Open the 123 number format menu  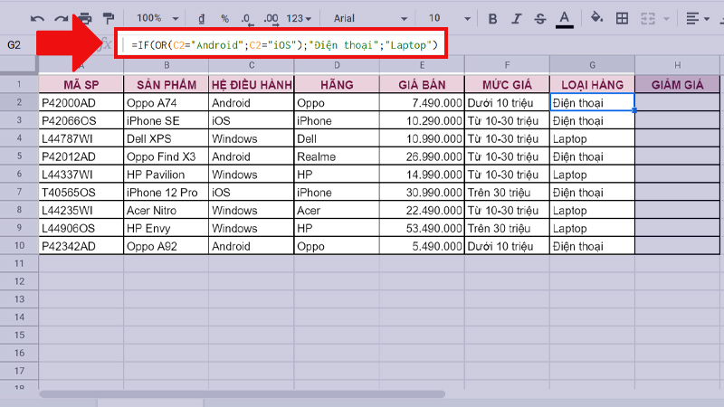pyautogui.click(x=300, y=18)
